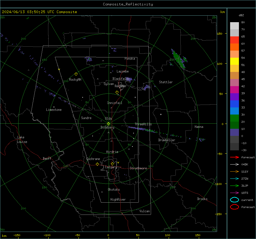The image size is (256, 239).
Task: Click the 0 dBZ slate purple color swatch
Action: tap(234, 132)
